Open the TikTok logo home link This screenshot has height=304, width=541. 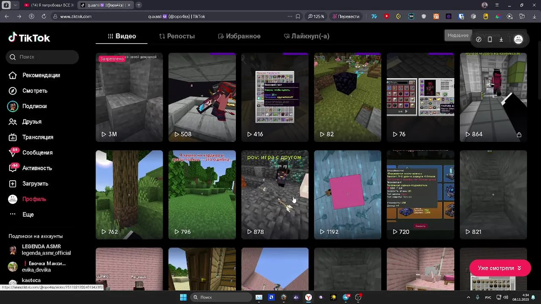pyautogui.click(x=29, y=38)
